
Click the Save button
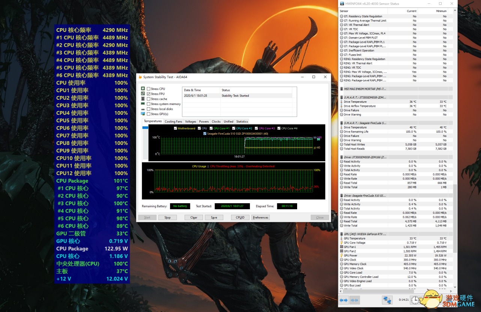click(x=214, y=217)
